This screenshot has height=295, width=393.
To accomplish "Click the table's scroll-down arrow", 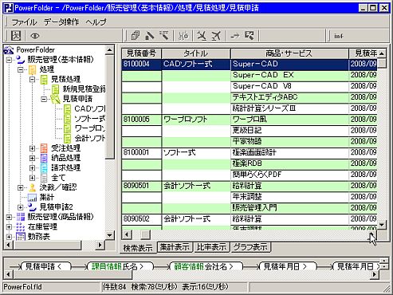I will (382, 225).
